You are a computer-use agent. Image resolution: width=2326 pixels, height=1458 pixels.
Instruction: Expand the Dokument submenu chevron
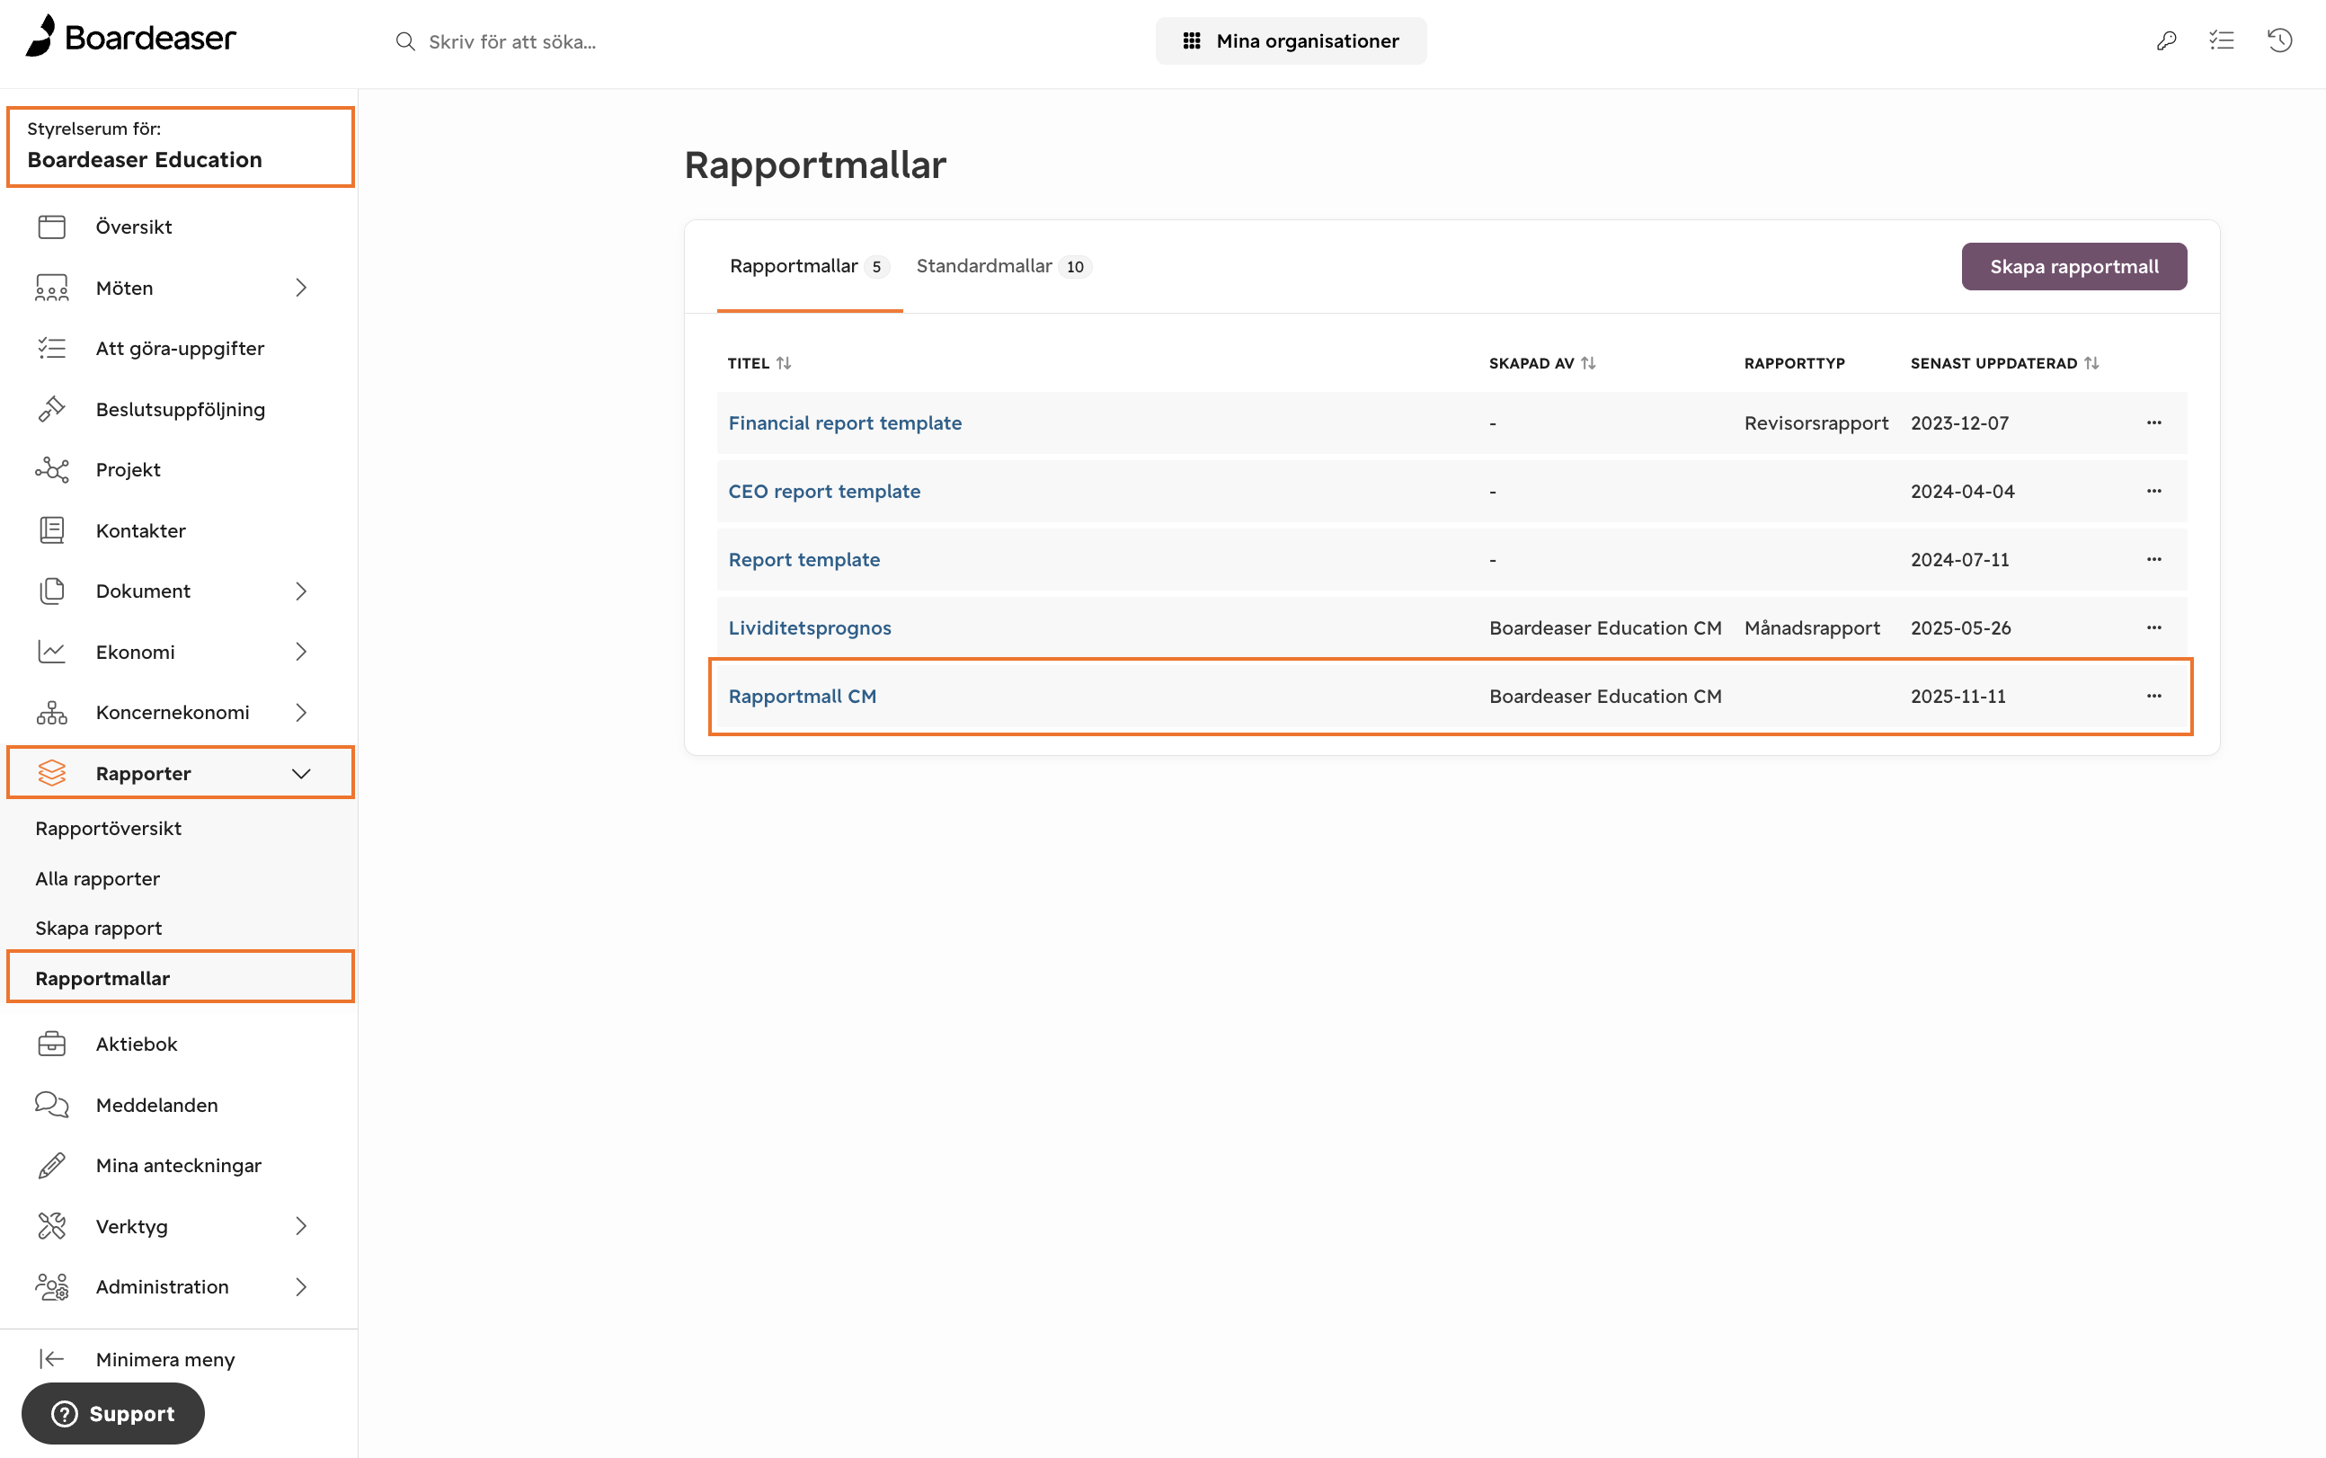302,591
